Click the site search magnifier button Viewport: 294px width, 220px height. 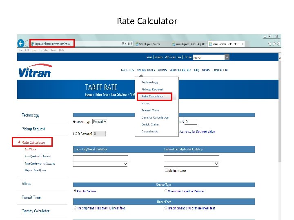(227, 57)
